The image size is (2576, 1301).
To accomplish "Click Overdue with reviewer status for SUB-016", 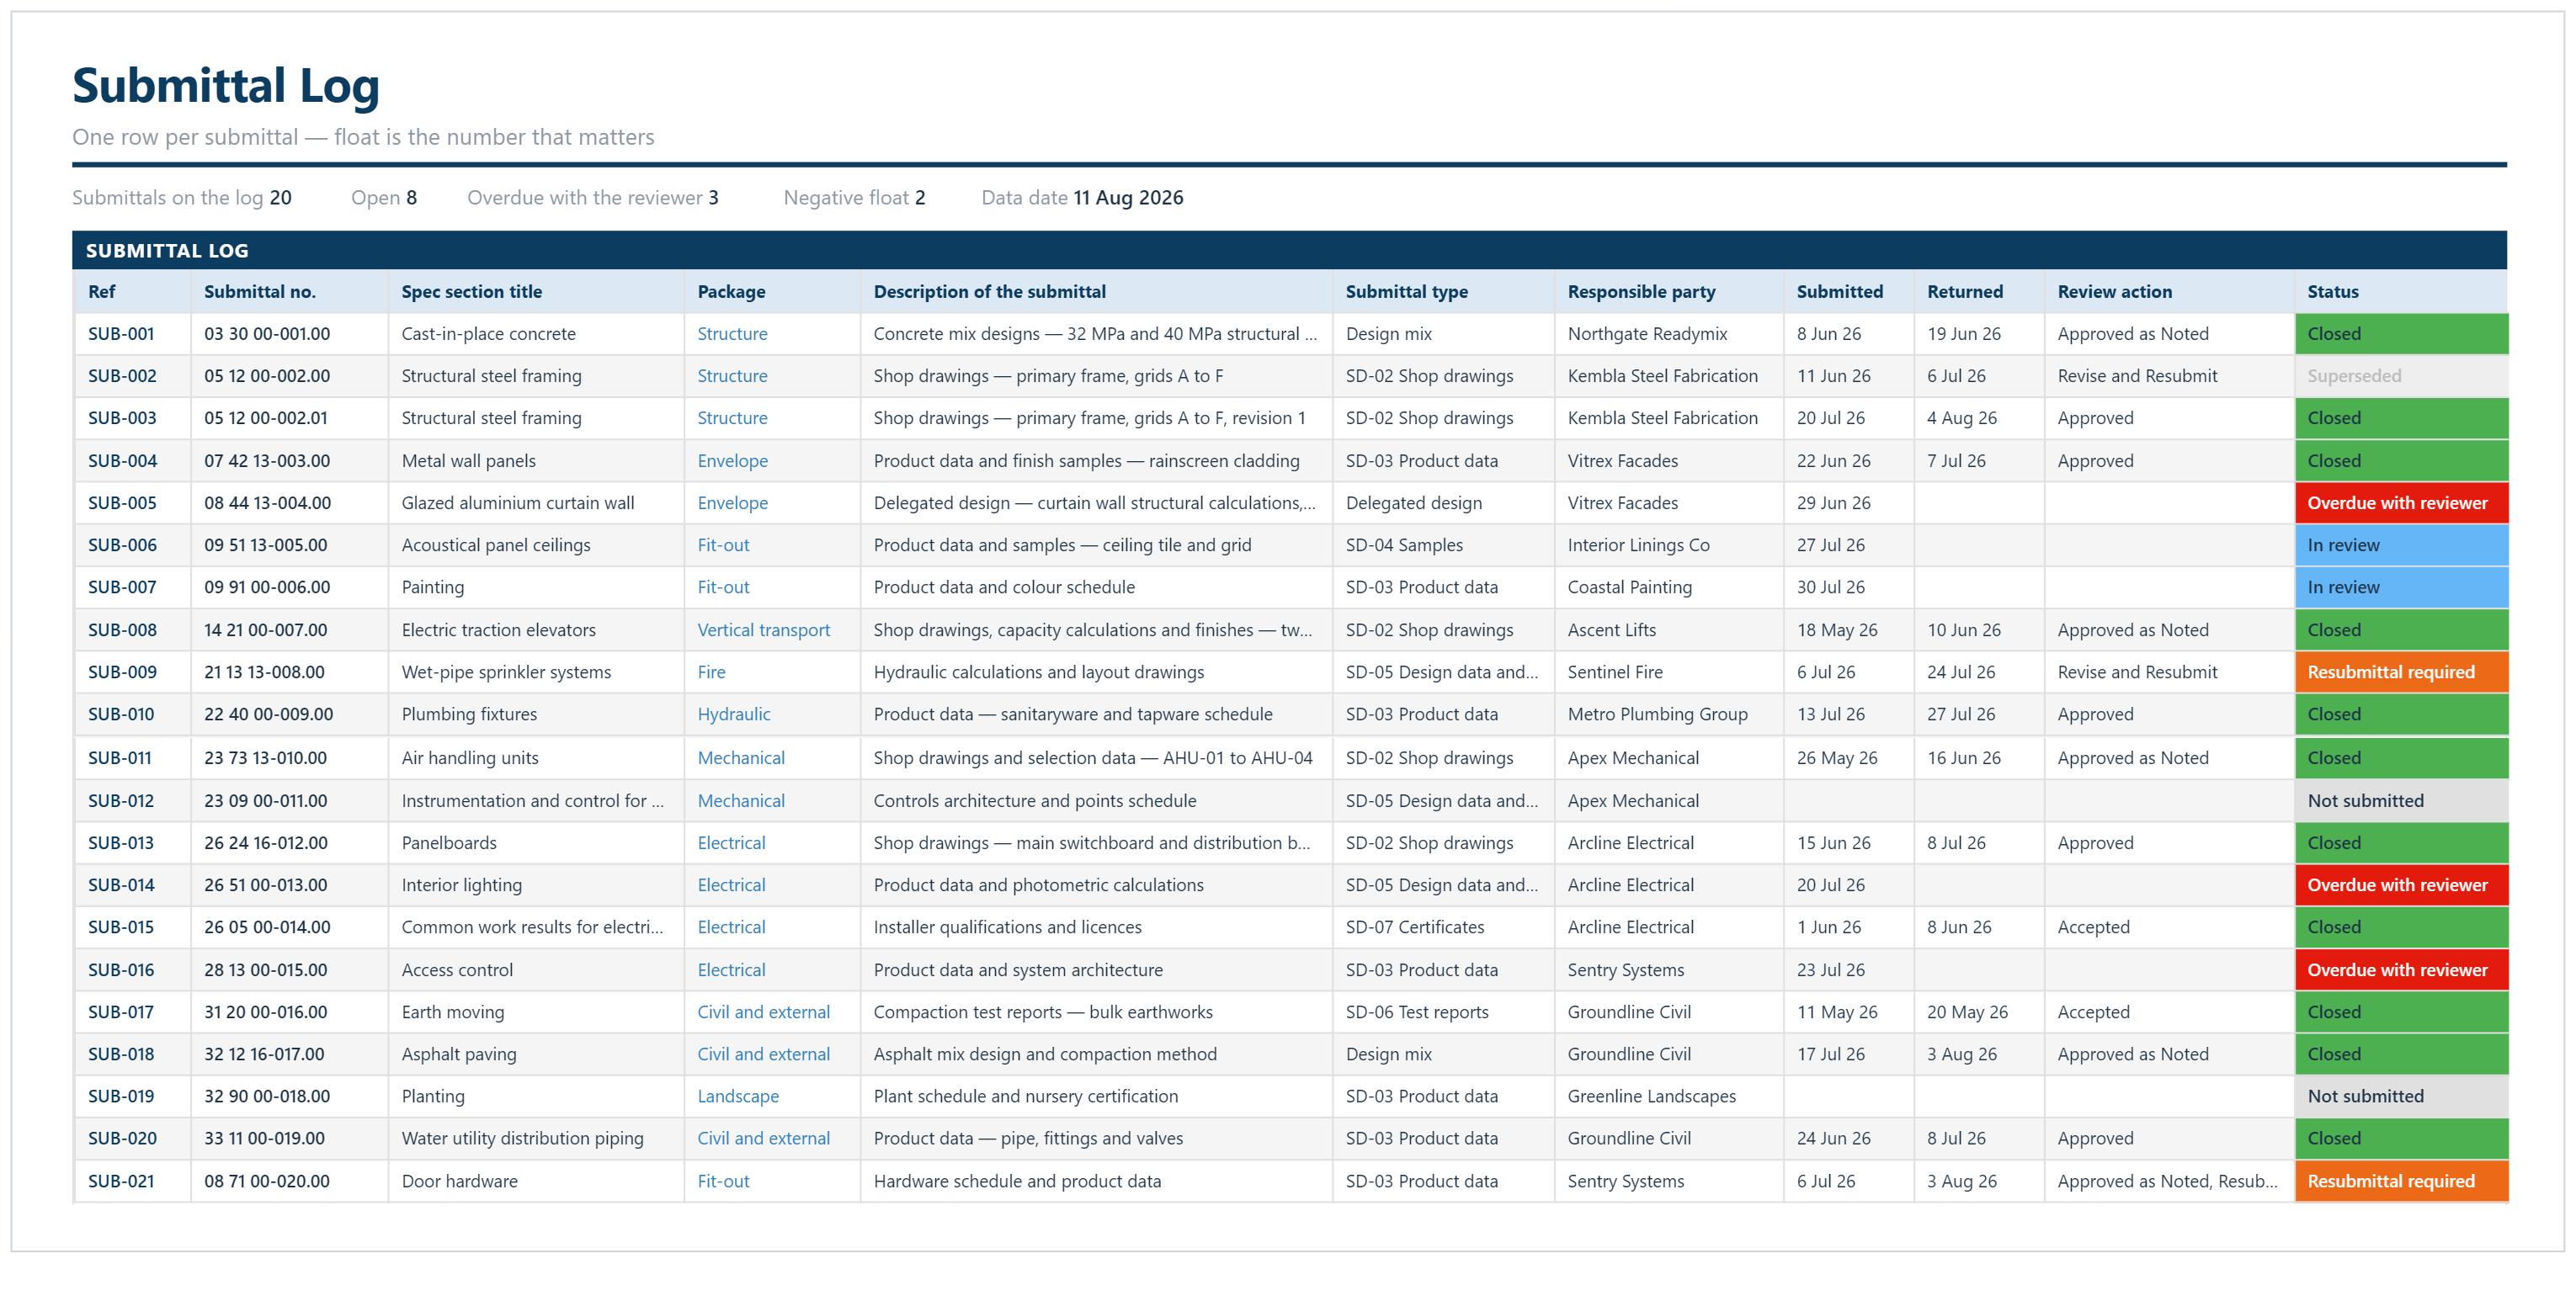I will [2401, 970].
